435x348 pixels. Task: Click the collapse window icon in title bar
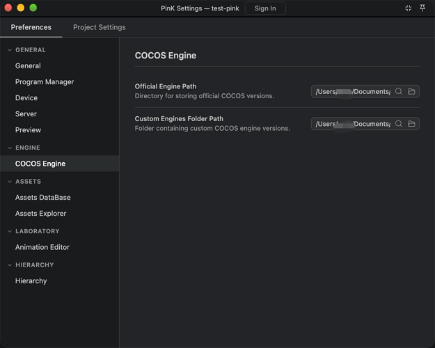pos(408,8)
